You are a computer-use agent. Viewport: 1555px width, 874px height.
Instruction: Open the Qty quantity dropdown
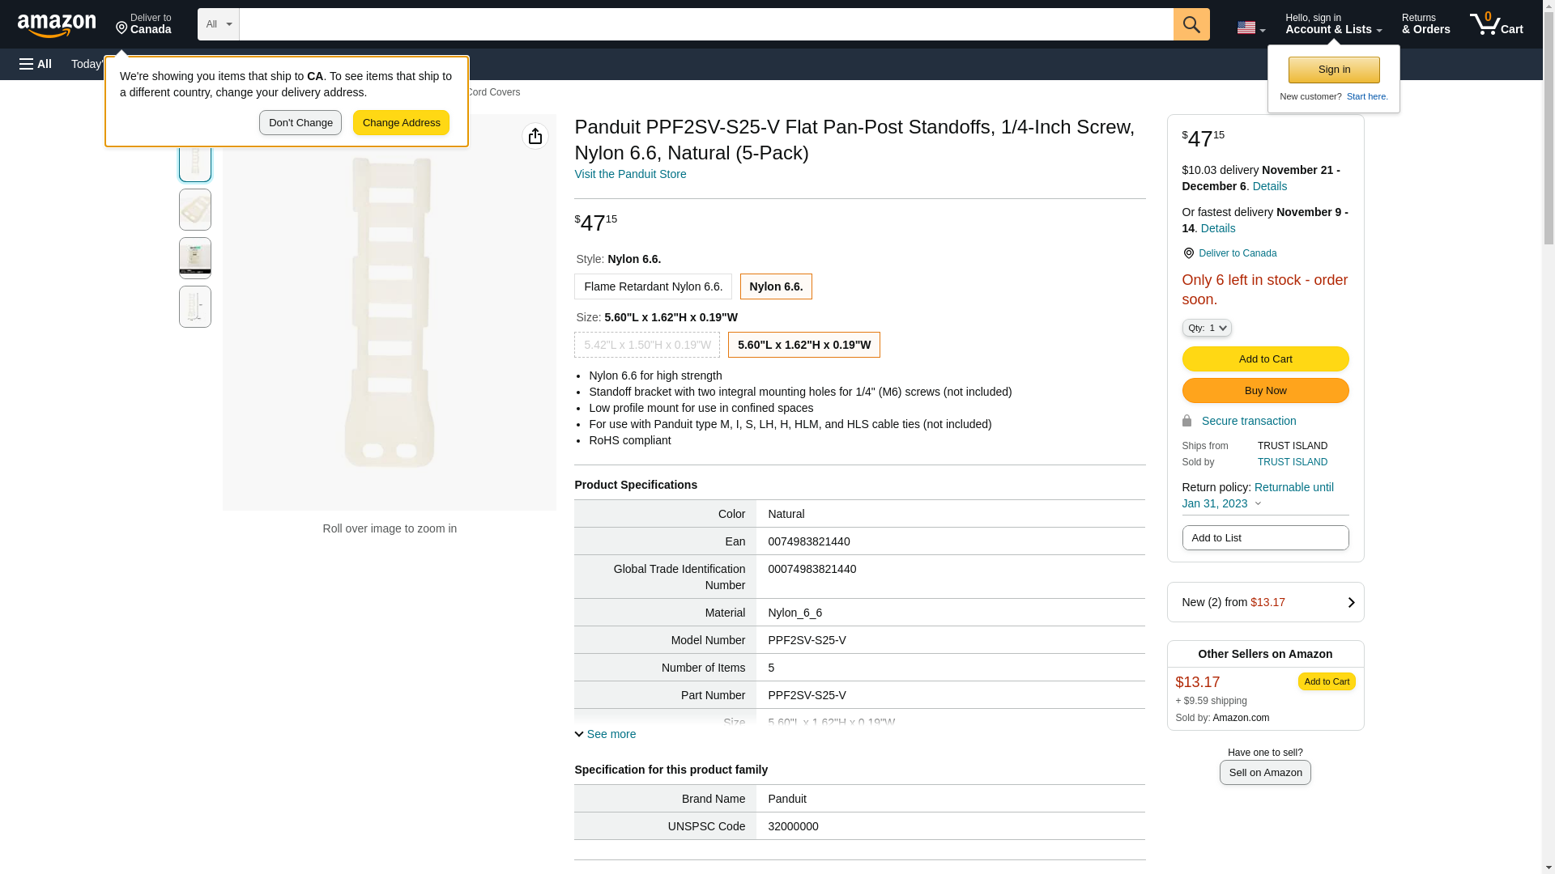pos(1206,328)
